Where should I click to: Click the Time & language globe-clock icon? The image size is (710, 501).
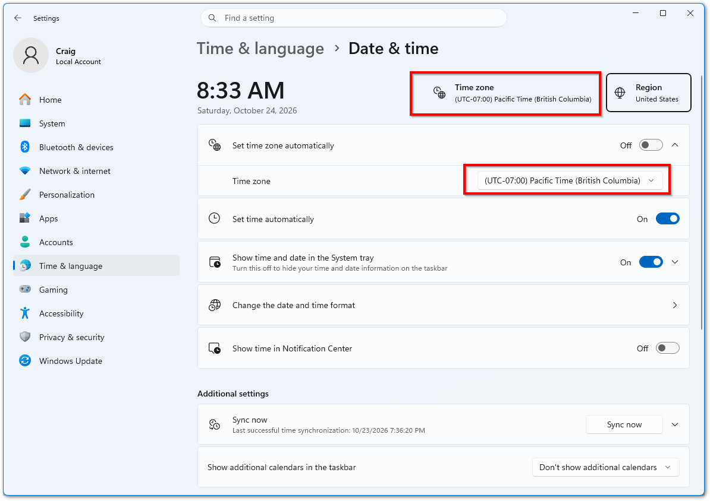25,266
